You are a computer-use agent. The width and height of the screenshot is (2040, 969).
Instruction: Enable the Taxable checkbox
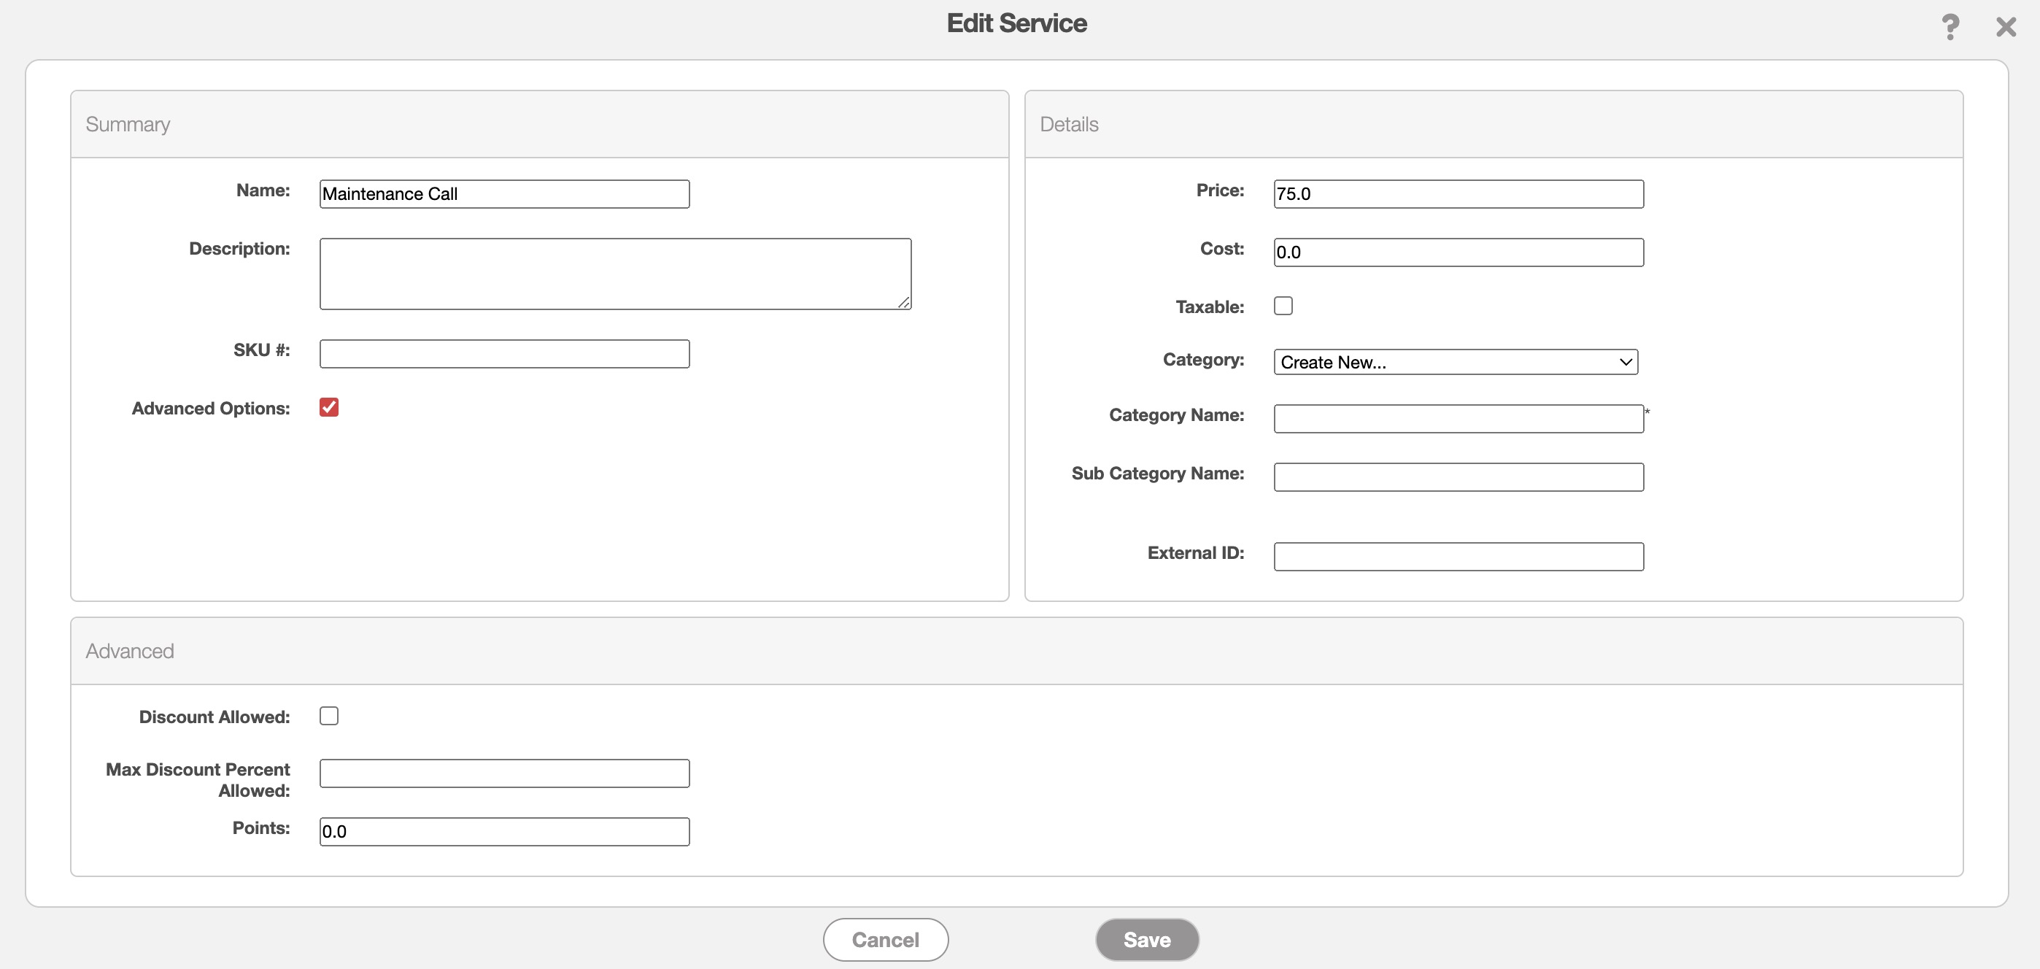(1283, 306)
